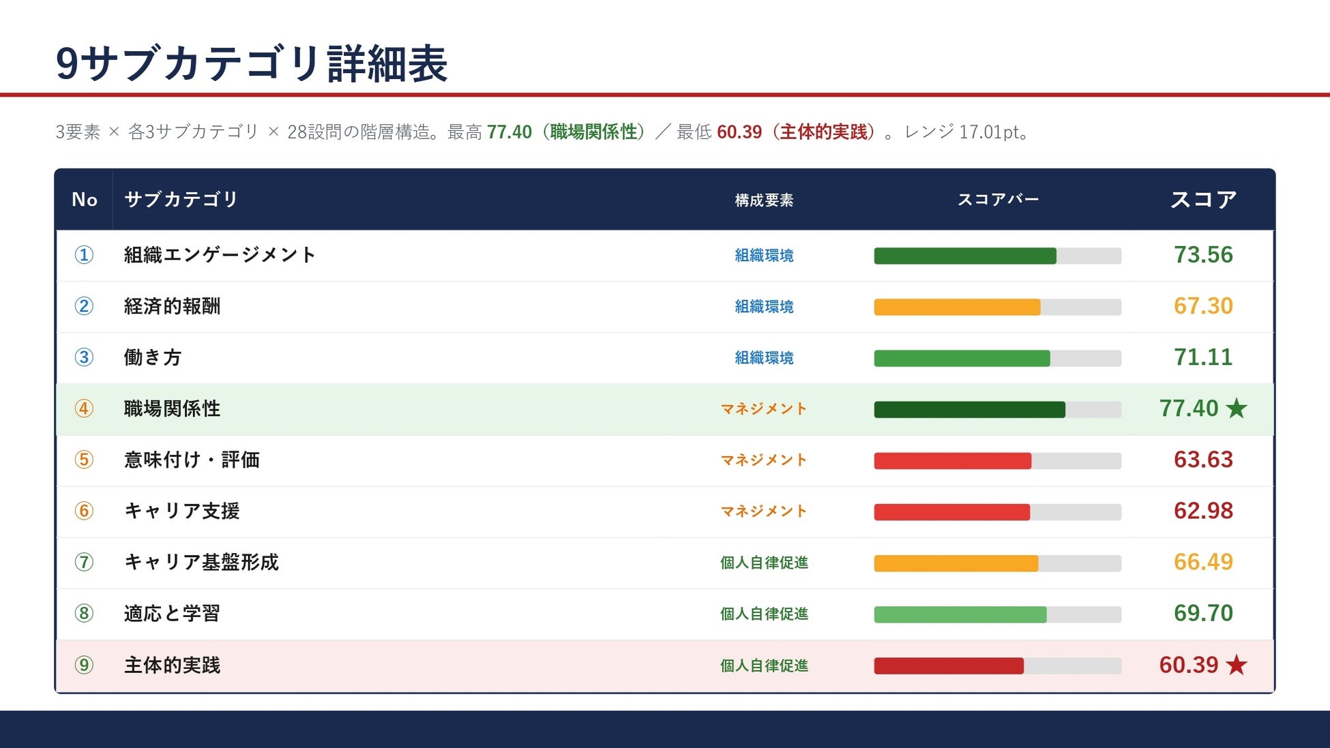Click the circled number ④ icon

click(x=84, y=408)
